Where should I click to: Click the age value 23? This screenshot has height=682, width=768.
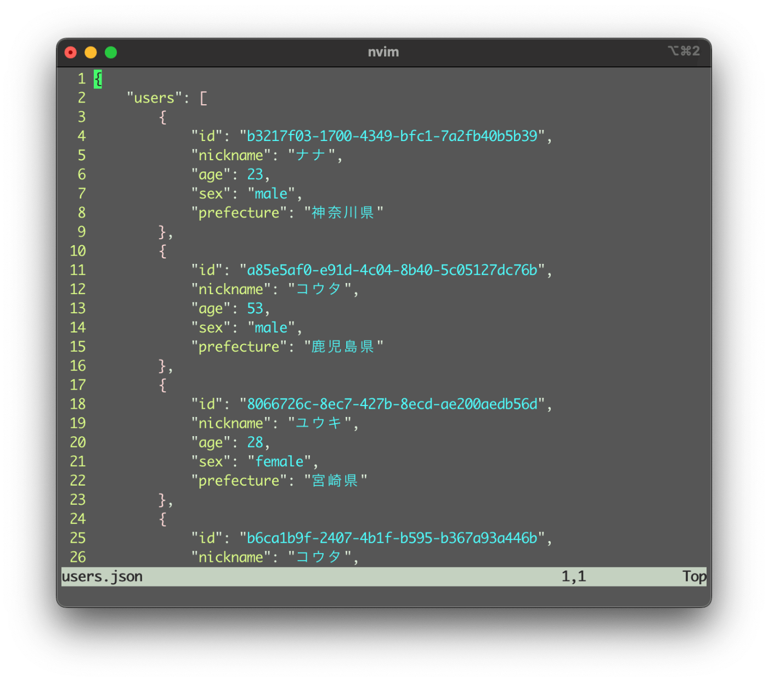(x=255, y=174)
